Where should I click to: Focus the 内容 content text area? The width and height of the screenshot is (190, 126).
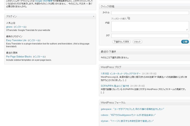[x=150, y=26]
